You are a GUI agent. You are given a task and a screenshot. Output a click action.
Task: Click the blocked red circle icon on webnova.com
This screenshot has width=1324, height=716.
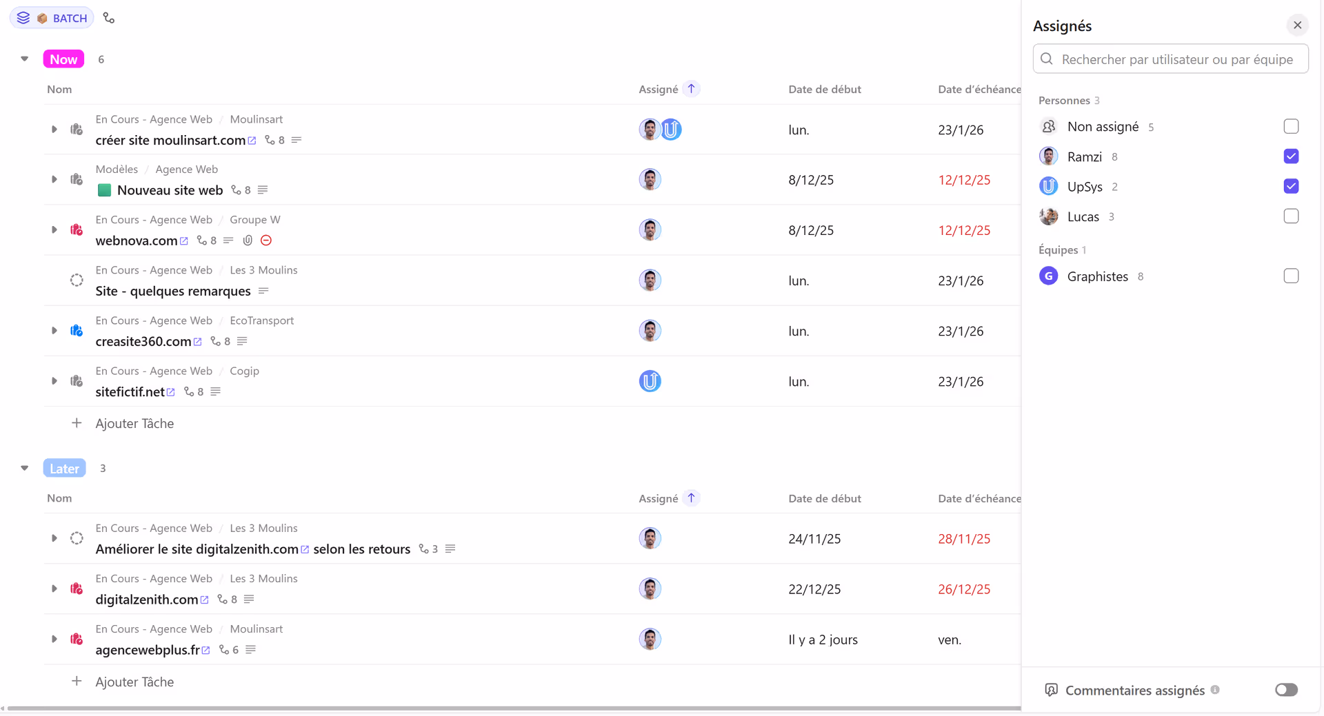click(266, 241)
